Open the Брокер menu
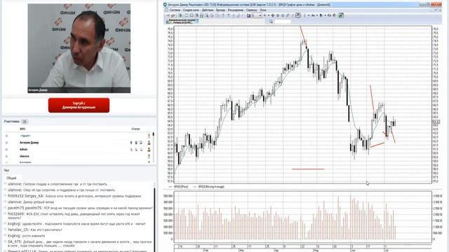Viewport: 449px width, 252px height. click(220, 10)
